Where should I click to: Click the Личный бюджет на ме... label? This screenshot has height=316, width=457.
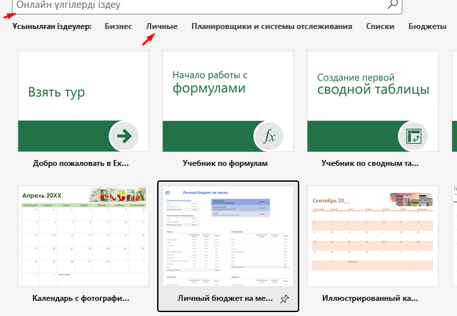click(x=225, y=298)
